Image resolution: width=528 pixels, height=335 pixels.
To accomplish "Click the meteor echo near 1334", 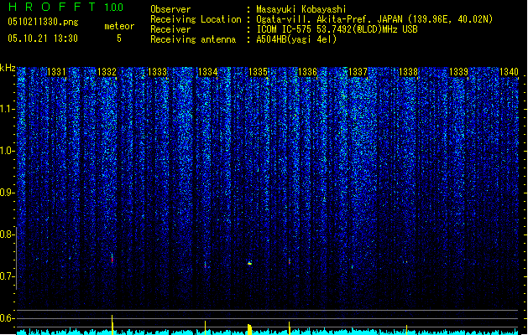I will click(x=205, y=265).
